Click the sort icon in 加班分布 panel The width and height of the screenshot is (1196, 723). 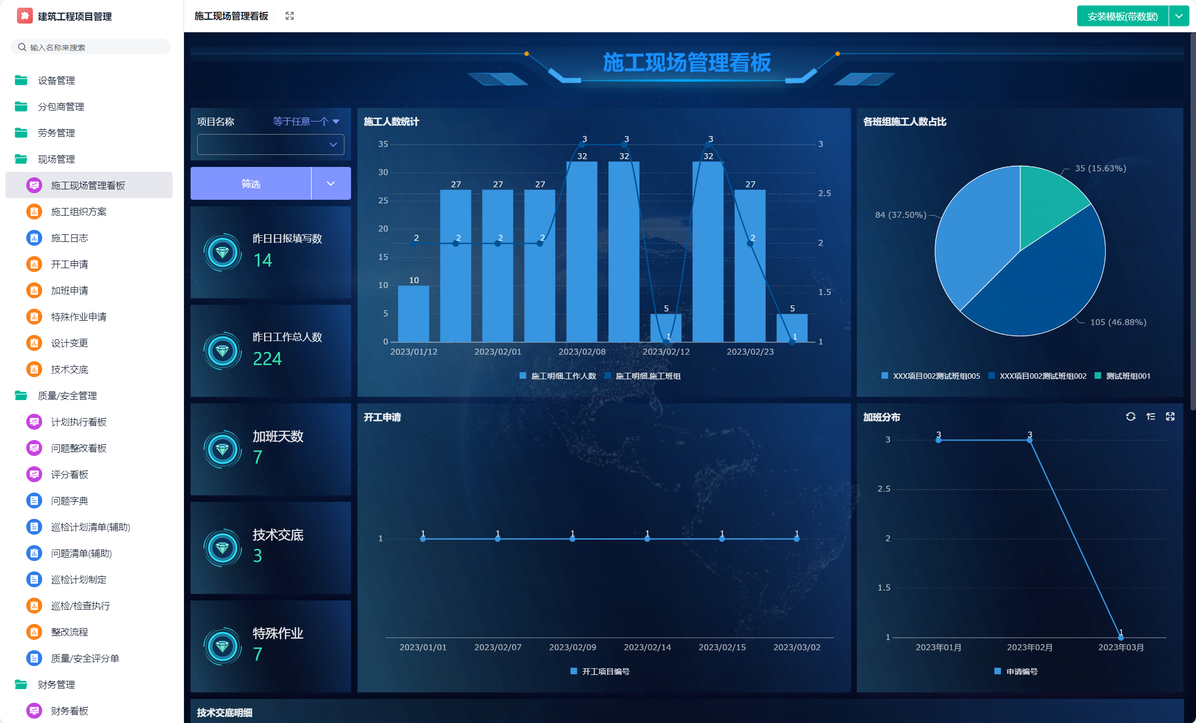[x=1151, y=417]
